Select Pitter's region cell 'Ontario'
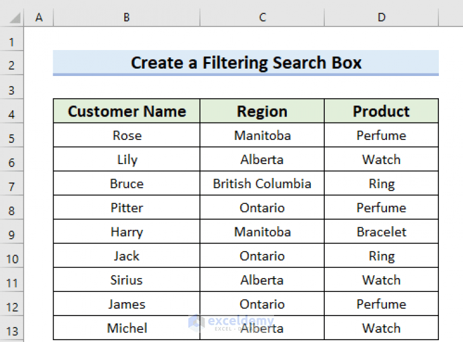This screenshot has width=463, height=342. click(x=262, y=207)
